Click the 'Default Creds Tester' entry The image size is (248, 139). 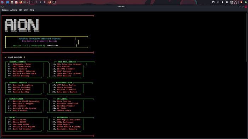24,108
